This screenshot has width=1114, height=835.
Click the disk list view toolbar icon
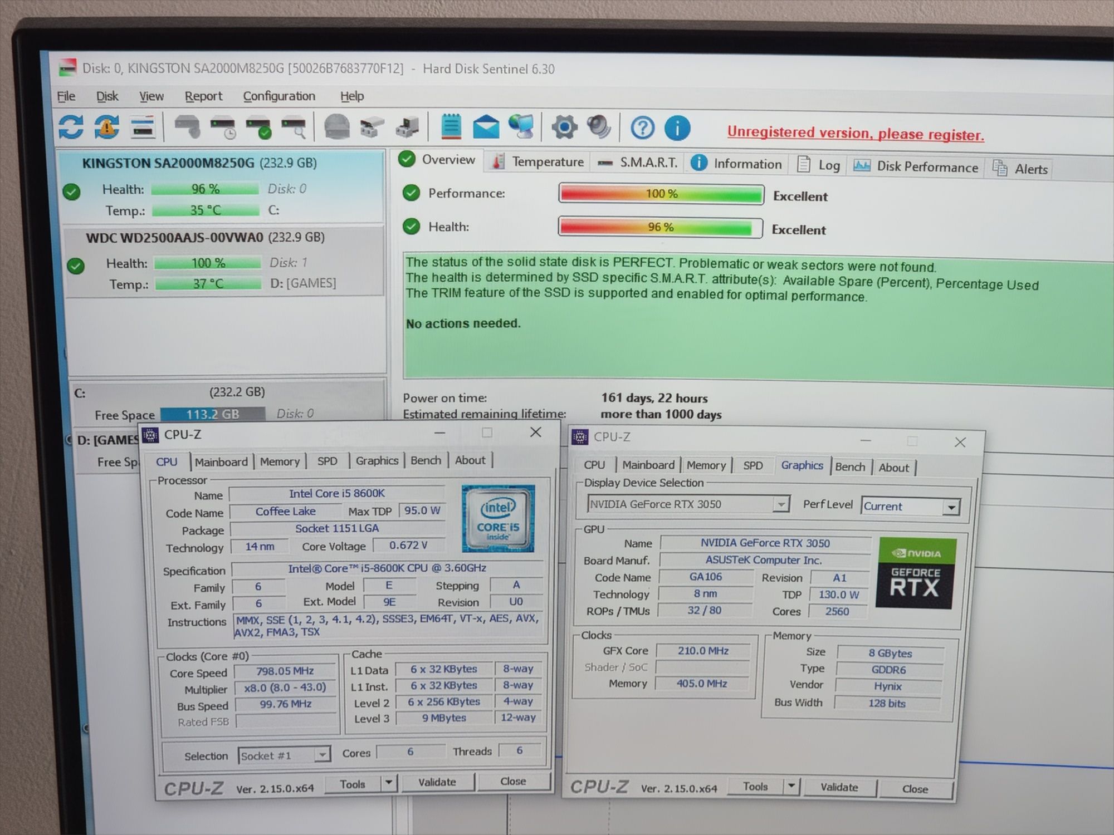(x=143, y=127)
